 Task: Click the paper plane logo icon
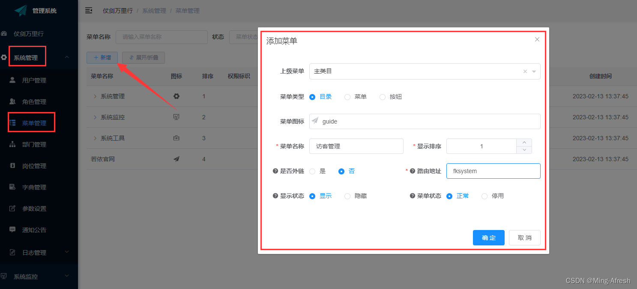coord(21,11)
